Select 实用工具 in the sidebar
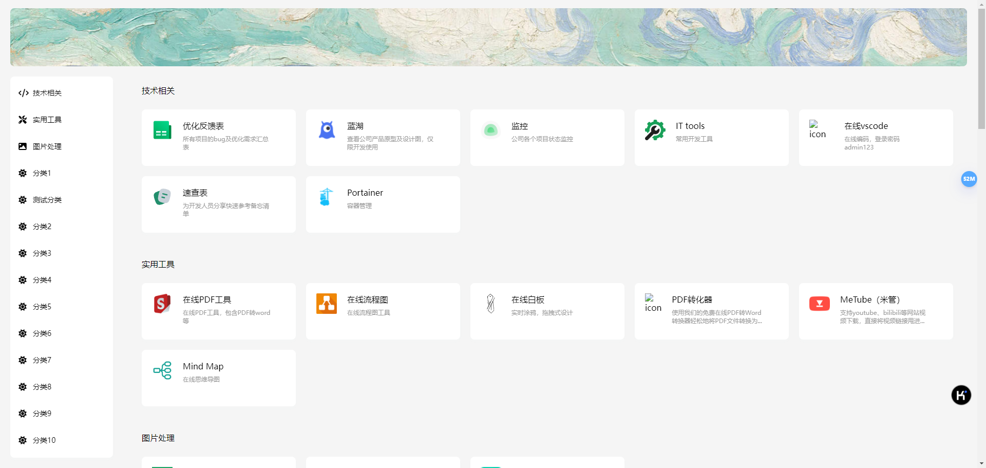The width and height of the screenshot is (986, 468). click(47, 120)
